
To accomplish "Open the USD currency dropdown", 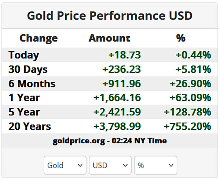I will [110, 165].
